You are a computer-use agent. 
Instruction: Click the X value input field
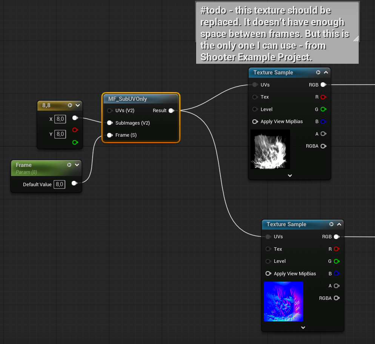pos(60,119)
